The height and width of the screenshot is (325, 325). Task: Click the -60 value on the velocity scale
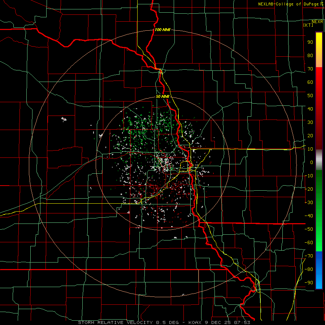[x=309, y=243]
